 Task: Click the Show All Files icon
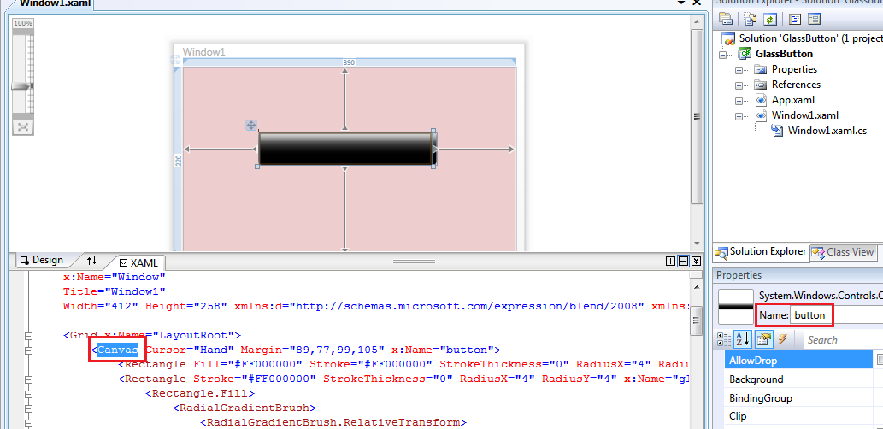coord(751,18)
